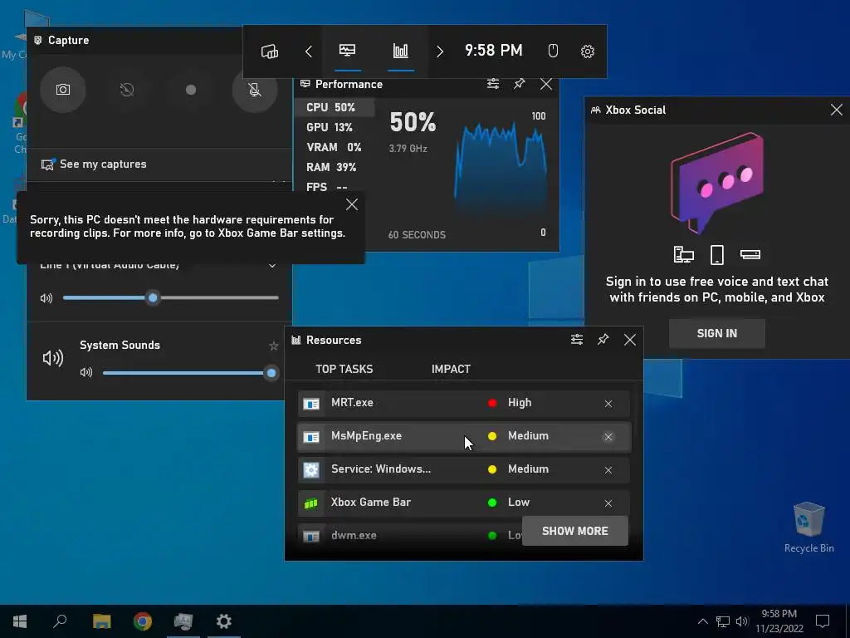Viewport: 850px width, 638px height.
Task: Select the CPU 50% metric
Action: [x=334, y=107]
